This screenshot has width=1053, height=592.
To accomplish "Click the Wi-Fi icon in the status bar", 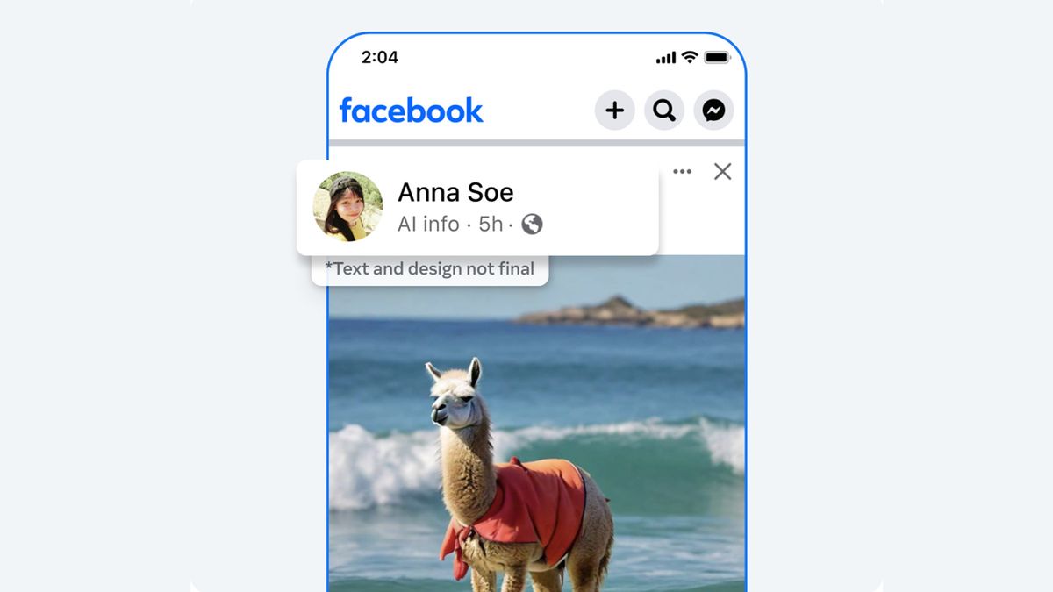I will pos(690,56).
